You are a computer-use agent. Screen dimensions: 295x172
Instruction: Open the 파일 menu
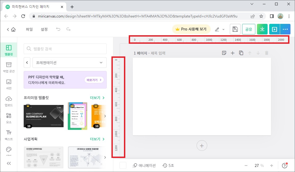tap(29, 29)
